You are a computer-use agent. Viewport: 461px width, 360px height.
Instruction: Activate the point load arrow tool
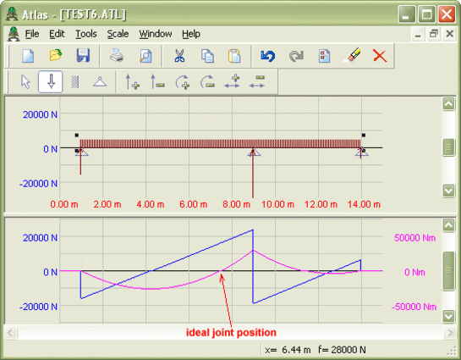coord(51,82)
